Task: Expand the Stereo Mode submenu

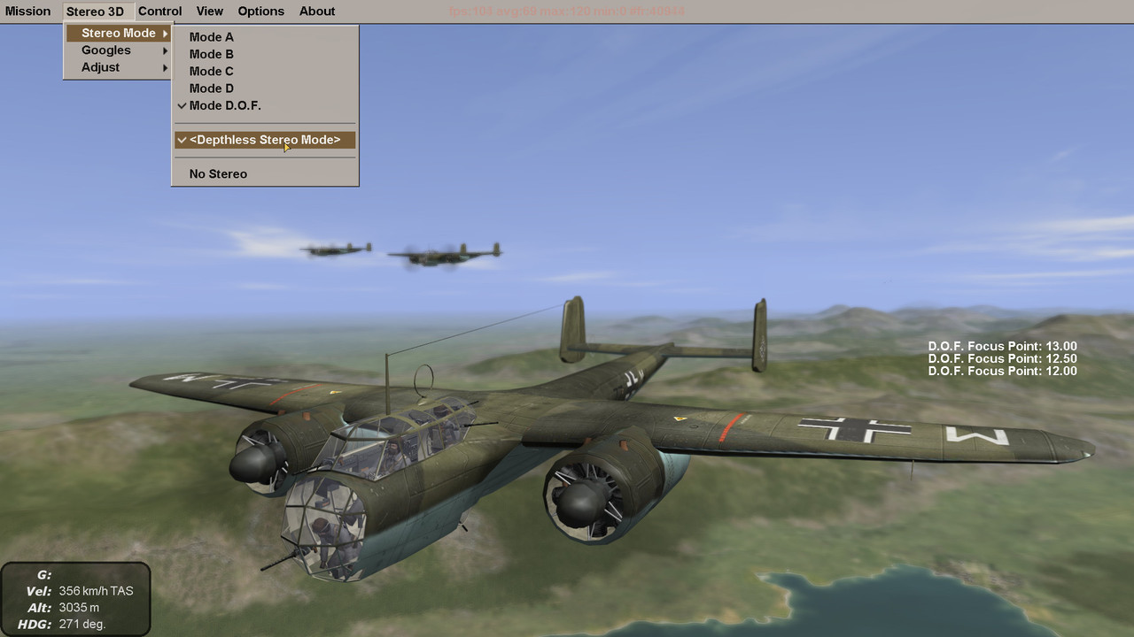Action: [x=119, y=33]
